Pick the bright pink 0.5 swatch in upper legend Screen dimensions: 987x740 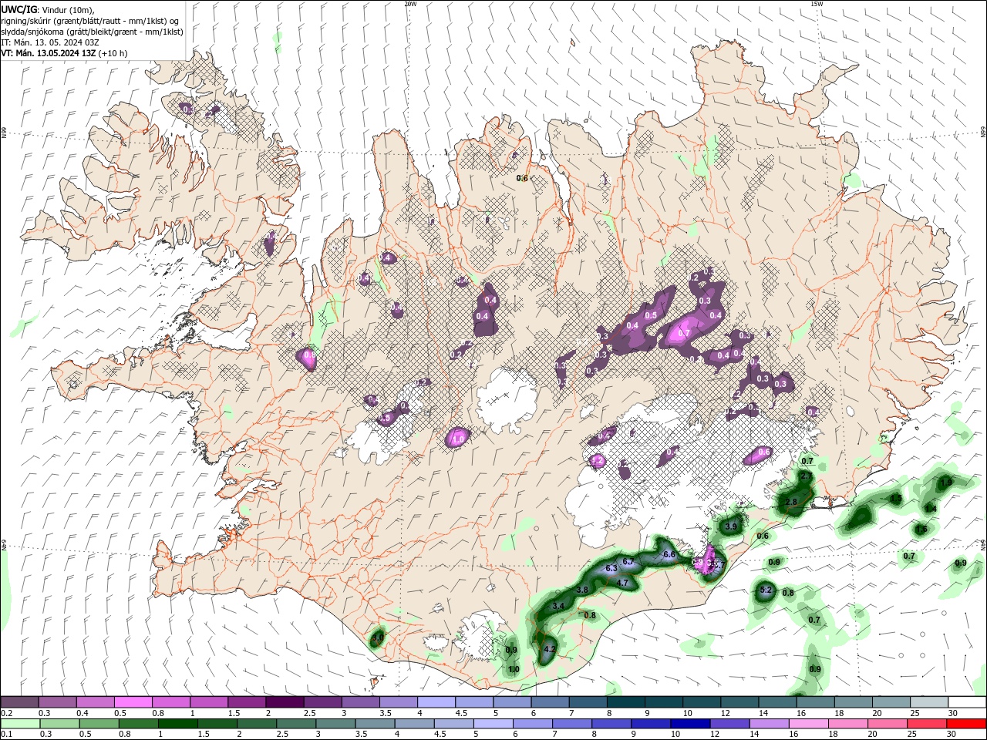point(133,702)
